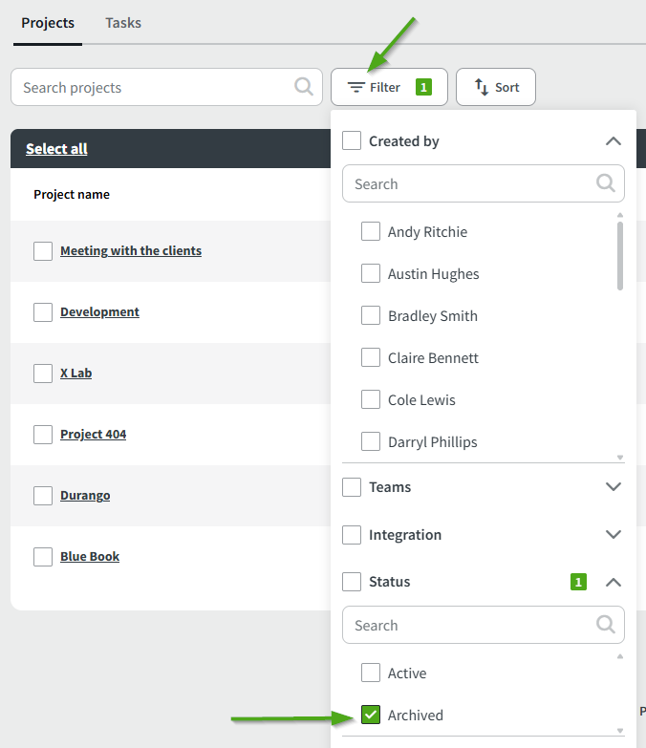Focus the Search projects input field
Image resolution: width=646 pixels, height=748 pixels.
click(x=153, y=87)
